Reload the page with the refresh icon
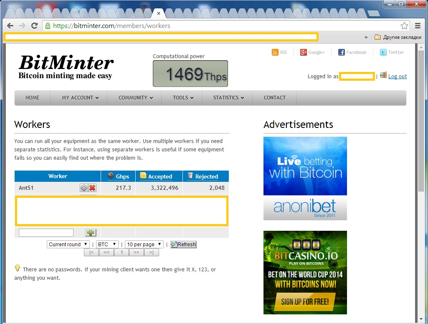428x324 pixels. pos(34,26)
